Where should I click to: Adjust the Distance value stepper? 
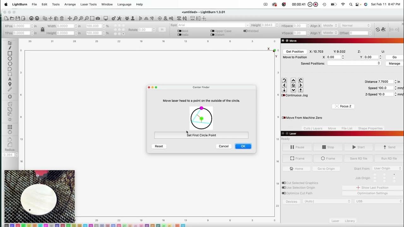395,82
